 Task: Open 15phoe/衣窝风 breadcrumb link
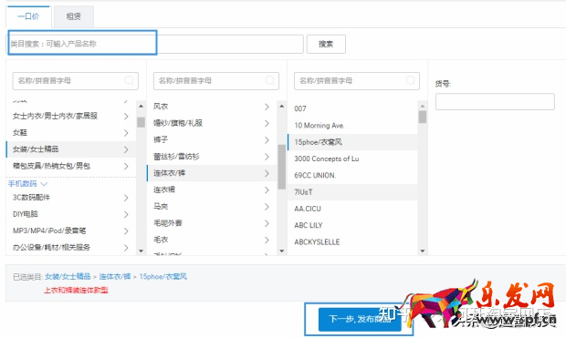pos(162,276)
